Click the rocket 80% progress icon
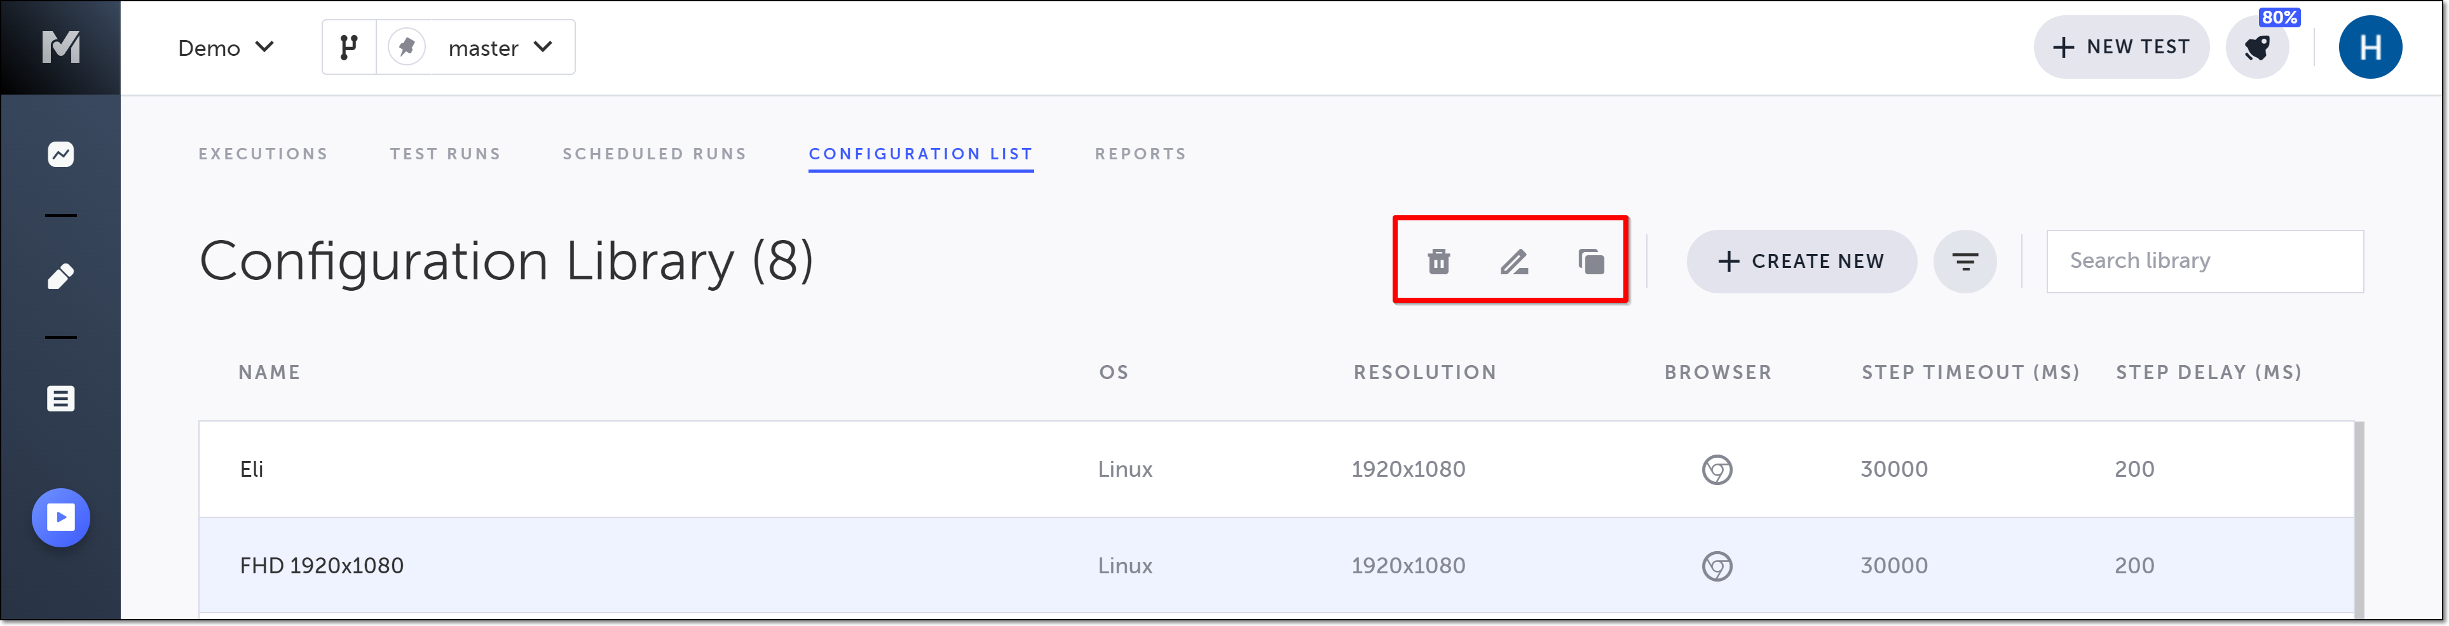This screenshot has height=626, width=2449. point(2257,48)
